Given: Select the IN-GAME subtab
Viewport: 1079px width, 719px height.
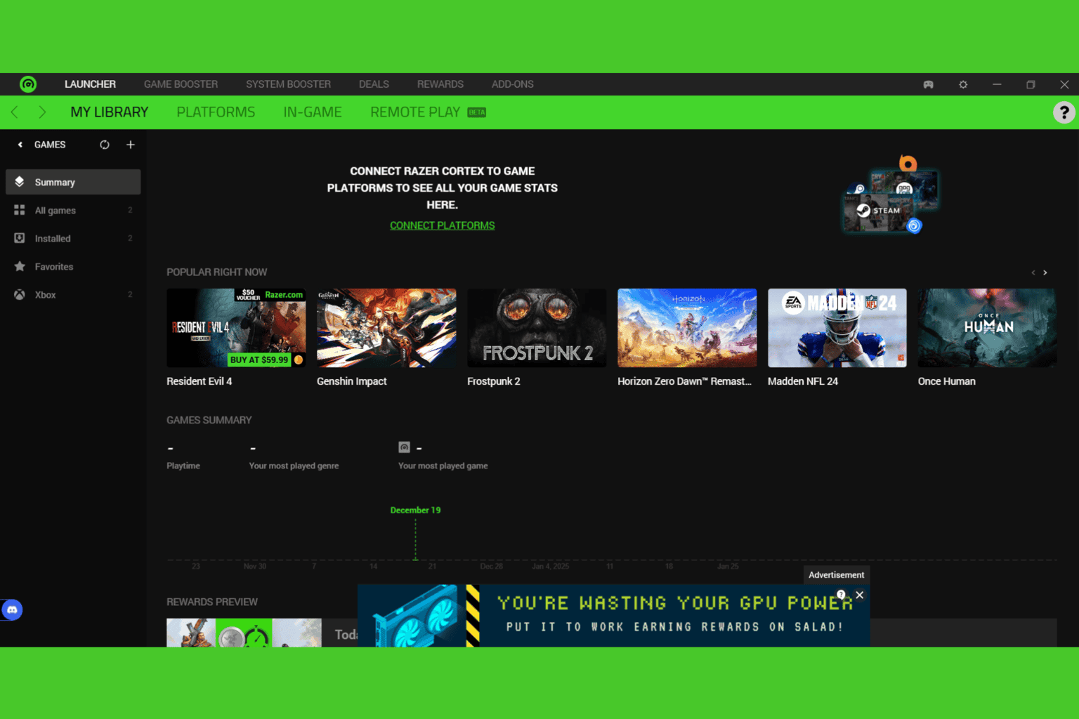Looking at the screenshot, I should coord(313,112).
